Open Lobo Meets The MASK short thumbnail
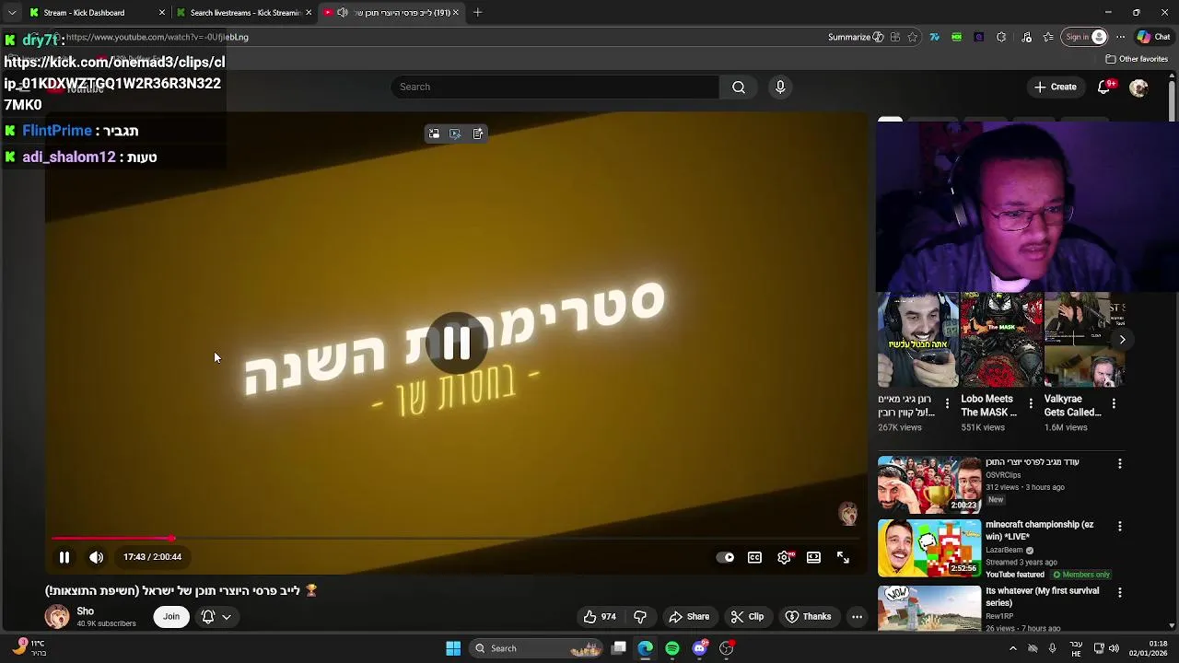The image size is (1179, 663). coord(1001,340)
